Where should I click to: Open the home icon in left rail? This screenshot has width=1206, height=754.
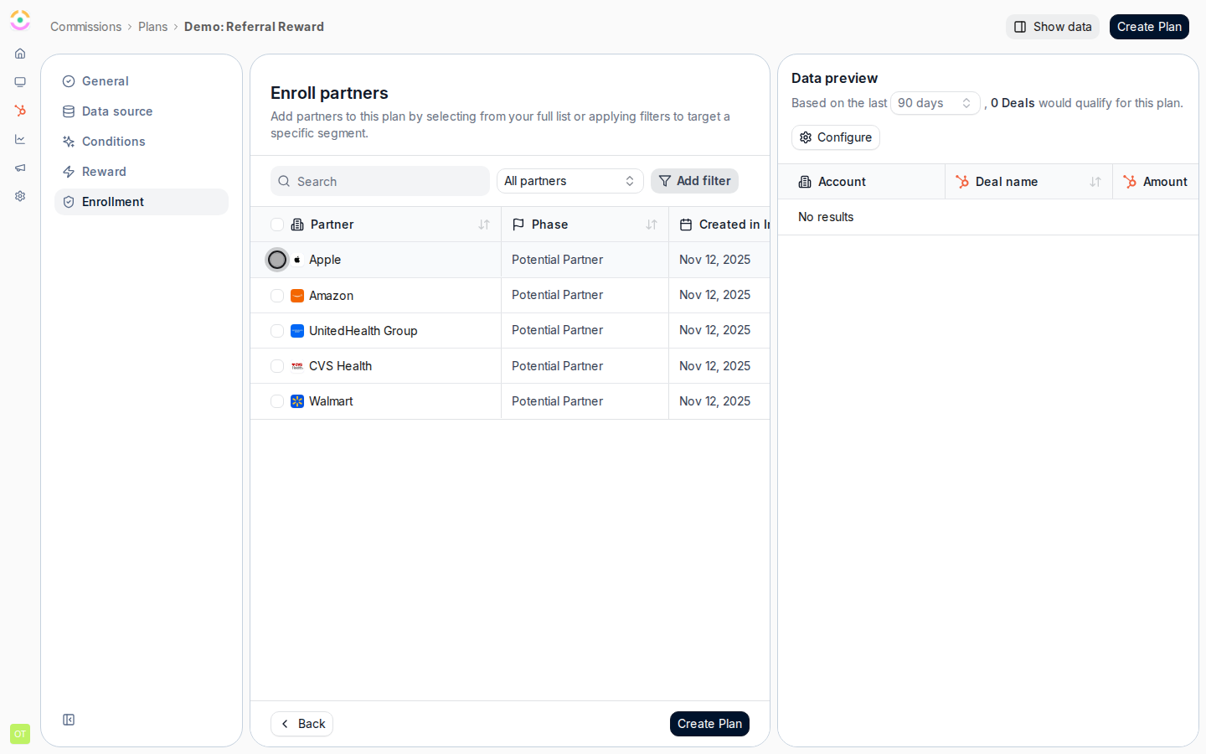click(20, 54)
